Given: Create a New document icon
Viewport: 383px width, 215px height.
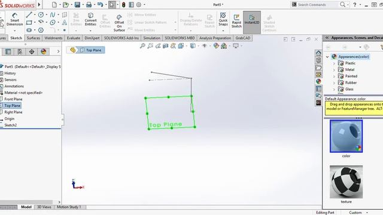Looking at the screenshot, I should tap(54, 5).
